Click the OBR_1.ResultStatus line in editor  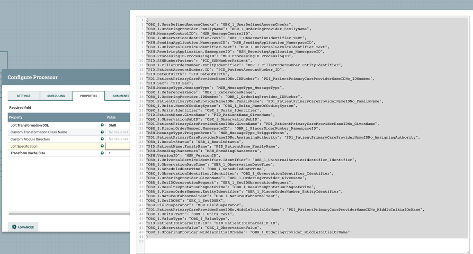click(x=194, y=142)
